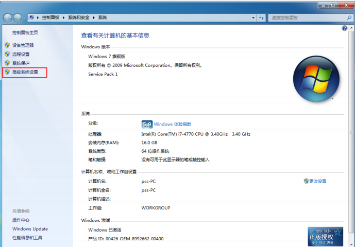Screen dimensions: 355x247
Task: Open 性能信息和工具 link
Action: point(27,238)
